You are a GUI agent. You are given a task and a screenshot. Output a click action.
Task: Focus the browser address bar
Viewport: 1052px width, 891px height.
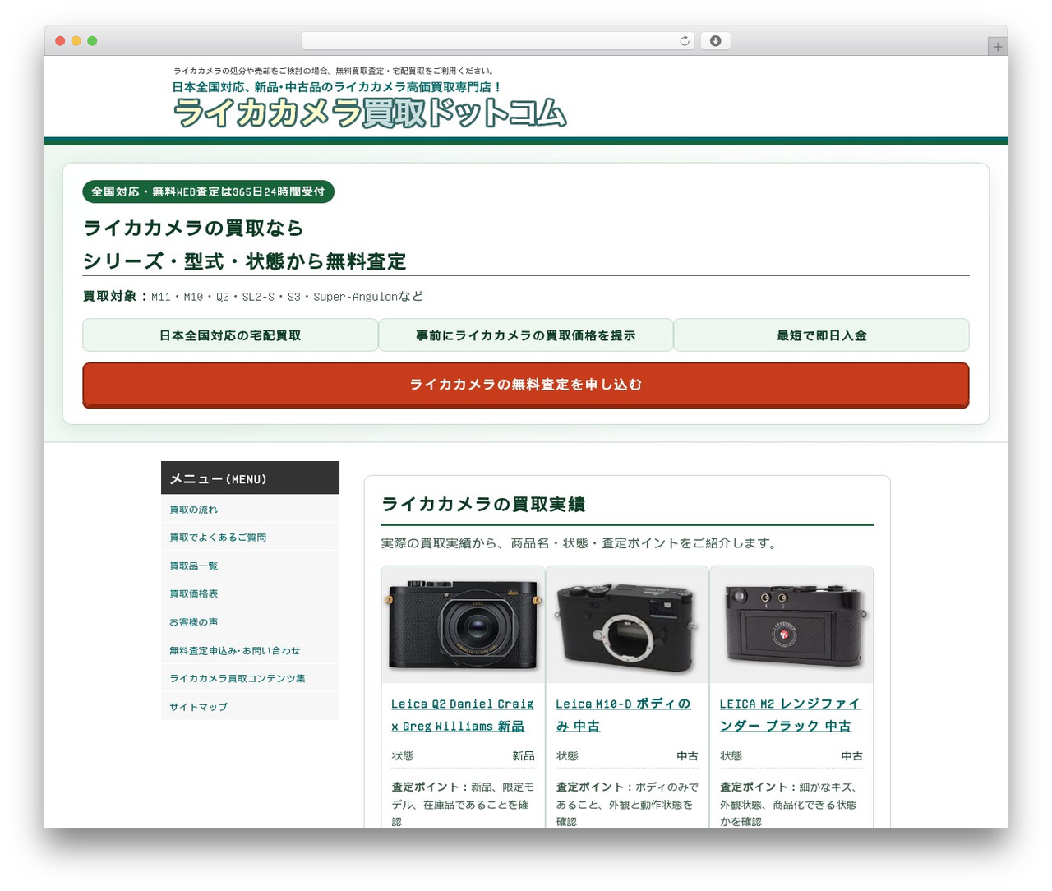(497, 41)
